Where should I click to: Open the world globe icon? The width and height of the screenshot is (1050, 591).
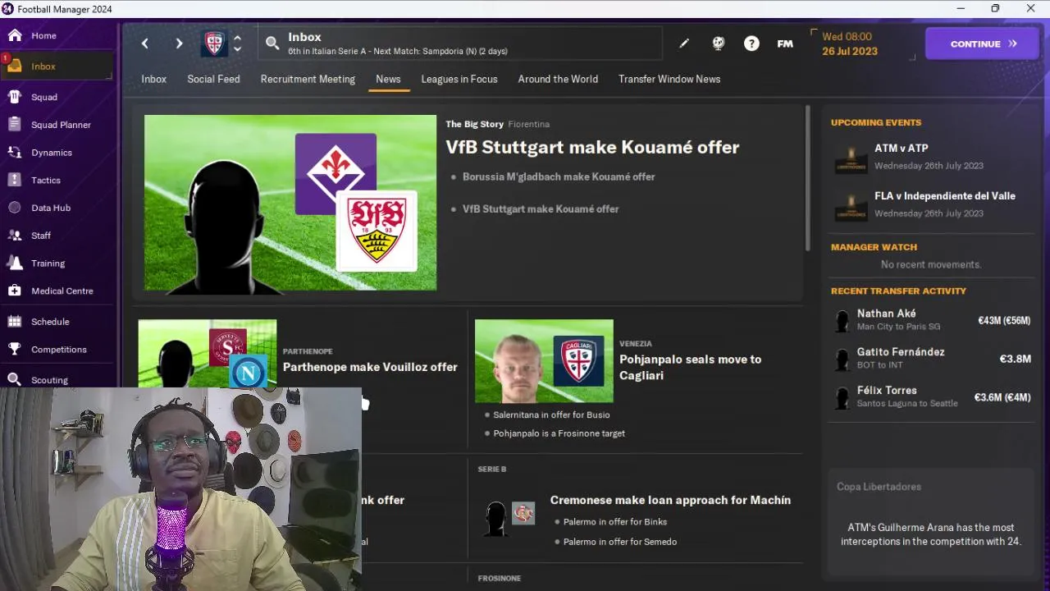click(x=718, y=44)
